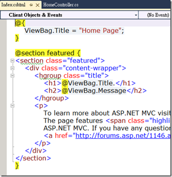Click the "featured" class attribute value
172x177 pixels.
coord(83,60)
